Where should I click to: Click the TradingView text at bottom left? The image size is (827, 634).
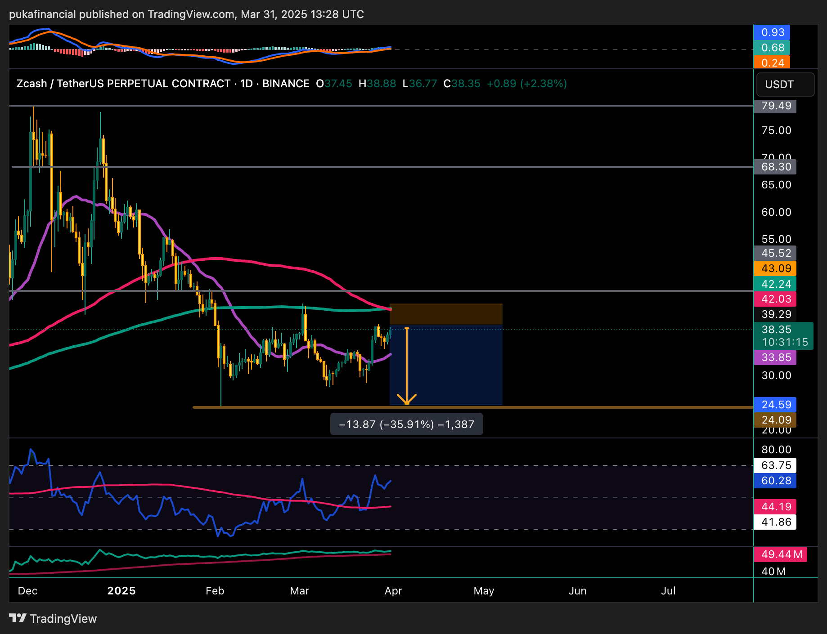pos(63,619)
